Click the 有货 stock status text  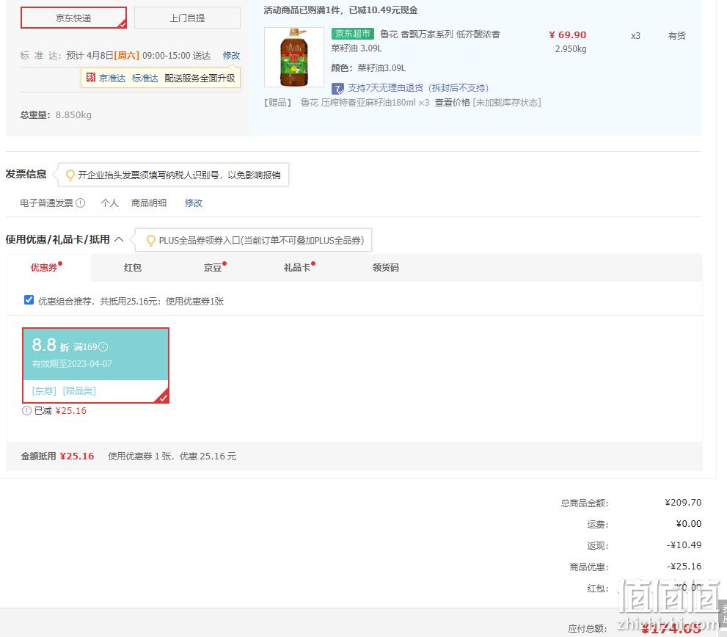(x=676, y=36)
